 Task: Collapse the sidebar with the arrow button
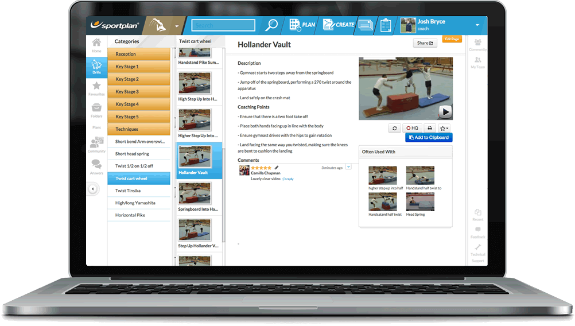[93, 189]
